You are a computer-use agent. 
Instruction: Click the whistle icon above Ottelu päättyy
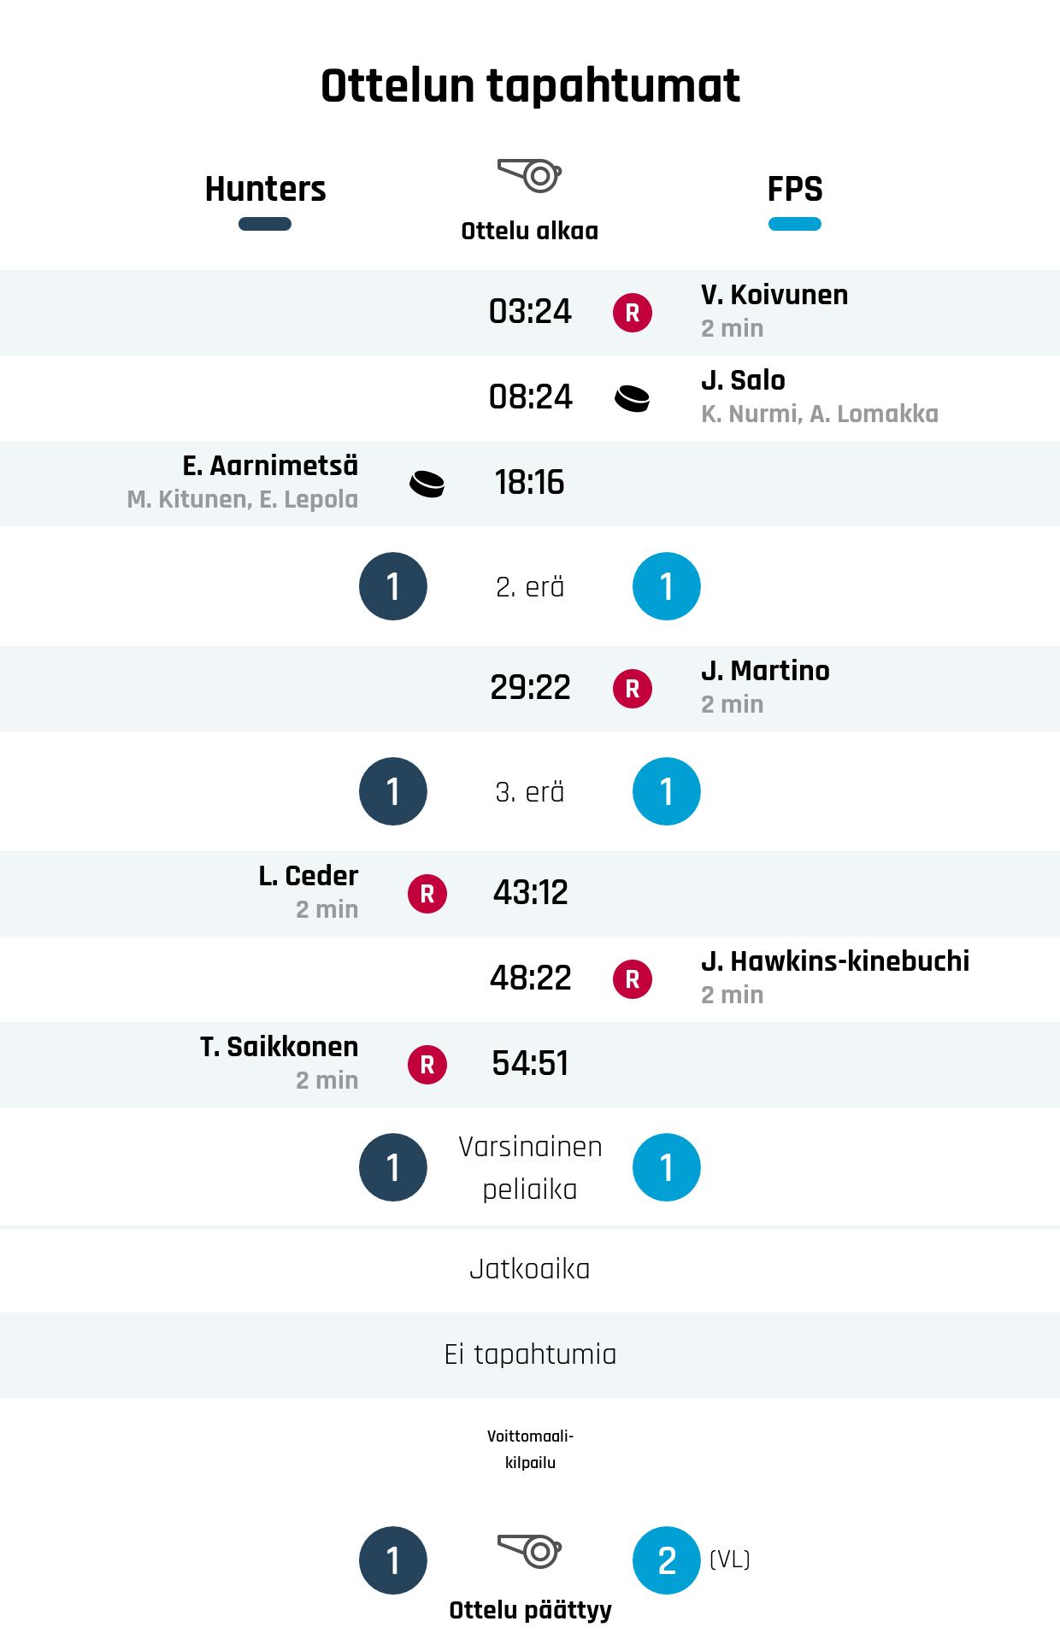530,1551
